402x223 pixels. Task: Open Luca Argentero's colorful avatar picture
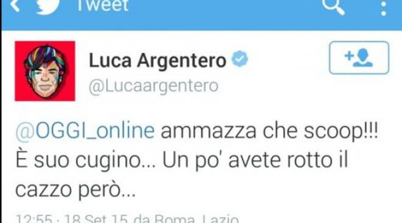coord(45,71)
